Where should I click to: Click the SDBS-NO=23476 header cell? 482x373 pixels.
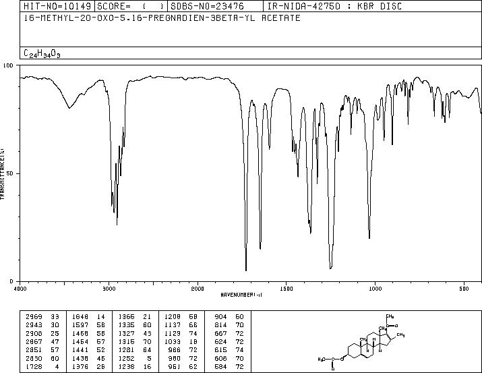(x=215, y=6)
